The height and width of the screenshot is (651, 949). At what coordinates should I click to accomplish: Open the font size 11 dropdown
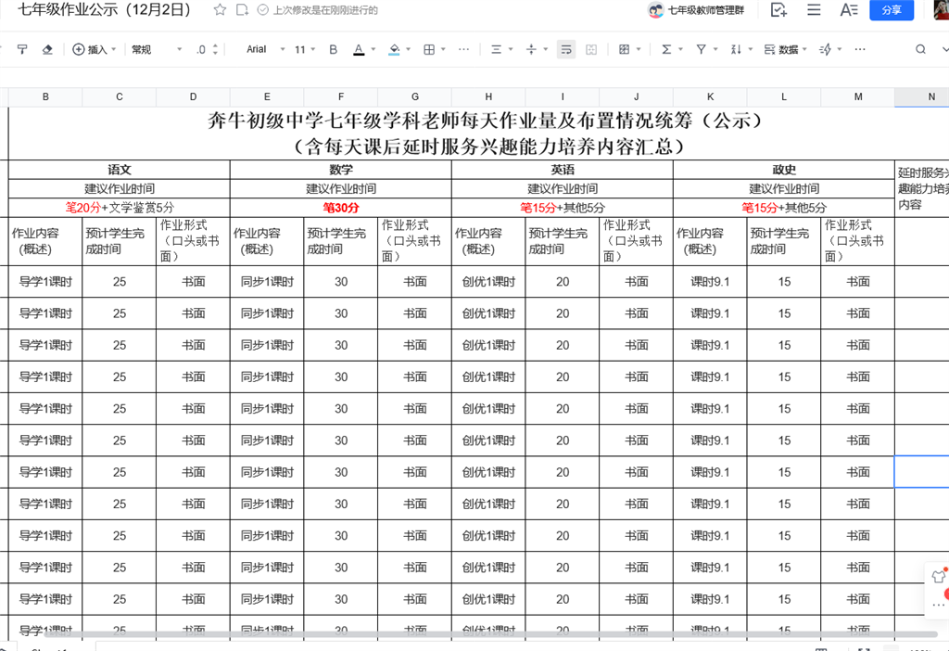tap(304, 50)
